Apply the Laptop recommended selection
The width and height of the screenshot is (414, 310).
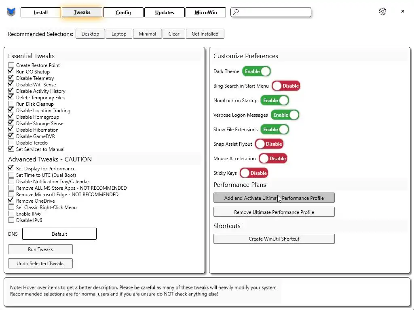click(119, 34)
